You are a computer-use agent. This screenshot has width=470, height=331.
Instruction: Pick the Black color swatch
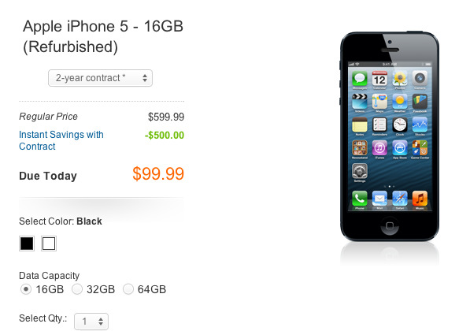tap(27, 244)
